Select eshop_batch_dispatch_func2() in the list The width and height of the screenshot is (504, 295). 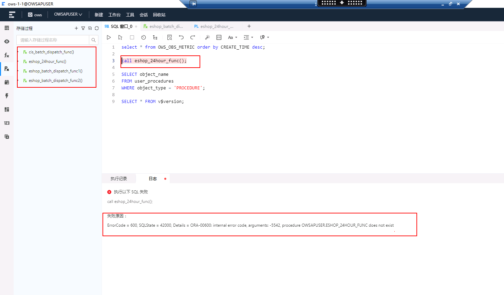click(x=56, y=81)
